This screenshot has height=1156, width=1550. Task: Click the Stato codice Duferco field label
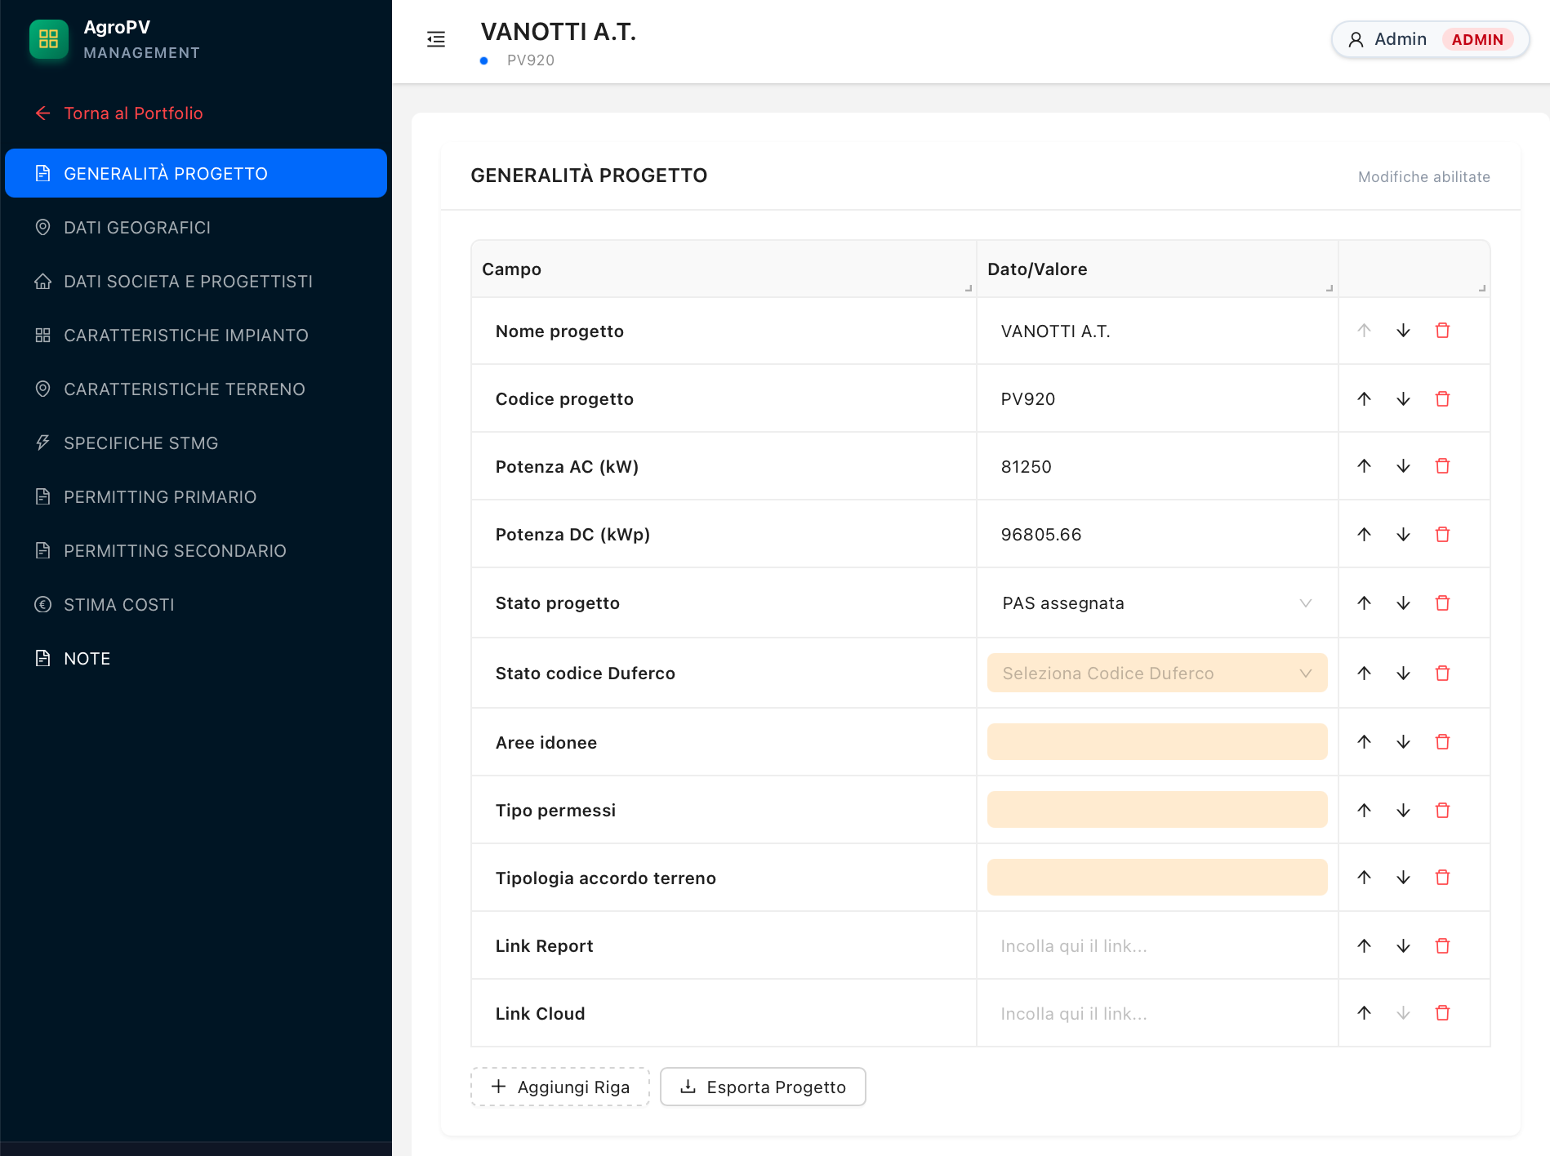(x=586, y=673)
